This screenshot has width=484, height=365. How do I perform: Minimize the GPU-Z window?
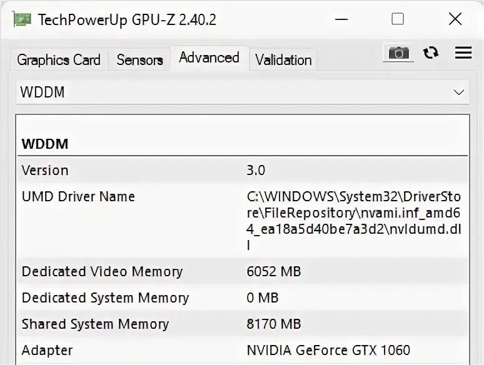click(341, 19)
